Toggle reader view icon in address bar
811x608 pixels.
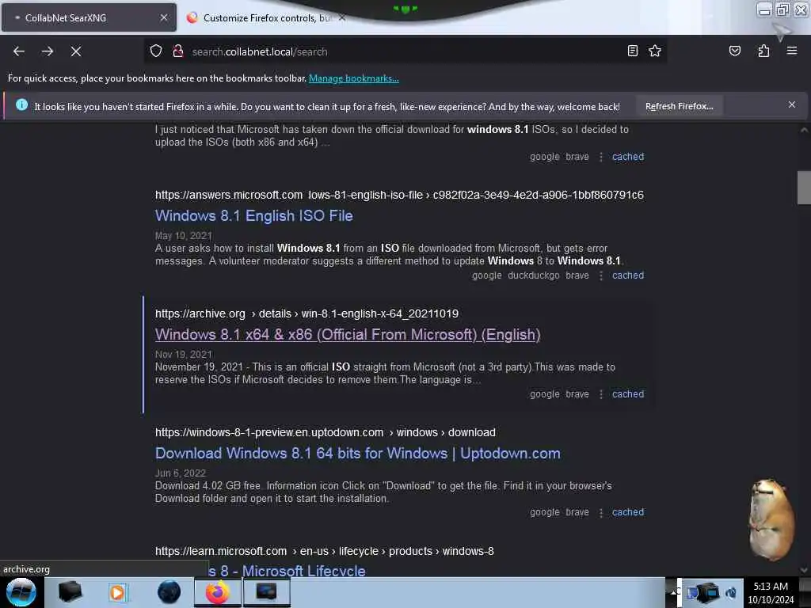633,51
